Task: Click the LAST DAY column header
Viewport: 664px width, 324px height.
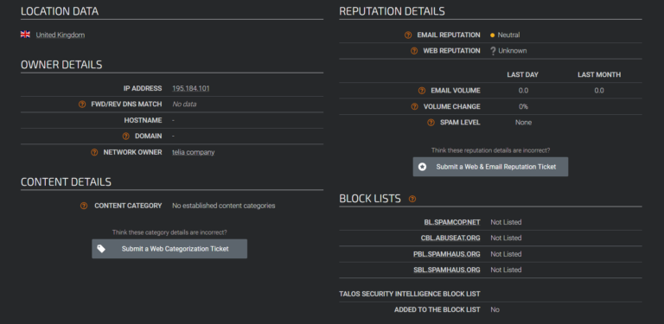Action: click(x=522, y=75)
